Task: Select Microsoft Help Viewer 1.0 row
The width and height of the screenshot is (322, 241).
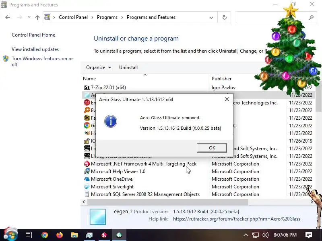Action: [x=118, y=172]
